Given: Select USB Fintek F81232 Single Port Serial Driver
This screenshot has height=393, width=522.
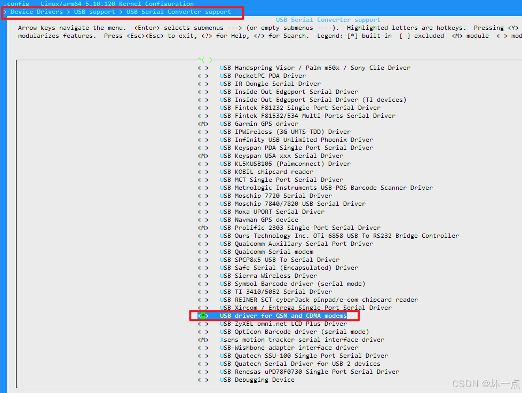Looking at the screenshot, I should pyautogui.click(x=300, y=108).
